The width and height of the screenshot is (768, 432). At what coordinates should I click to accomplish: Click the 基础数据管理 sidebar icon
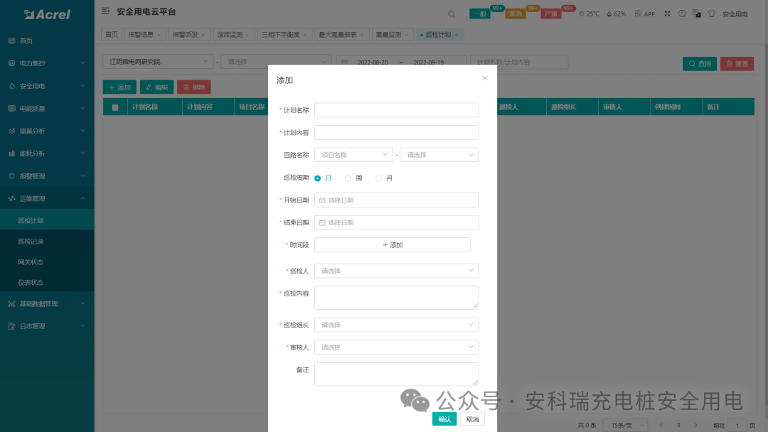click(x=12, y=304)
